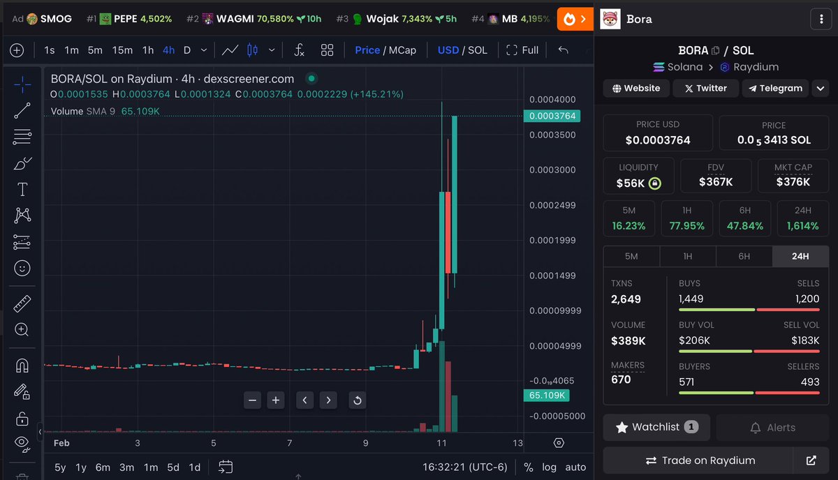Open the go to date calendar

tap(225, 467)
